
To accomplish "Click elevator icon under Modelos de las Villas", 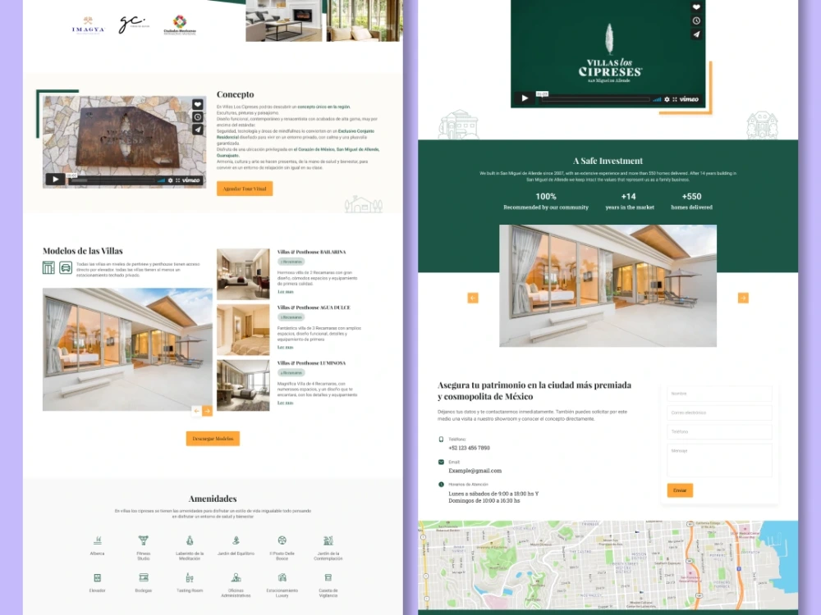I will (48, 268).
